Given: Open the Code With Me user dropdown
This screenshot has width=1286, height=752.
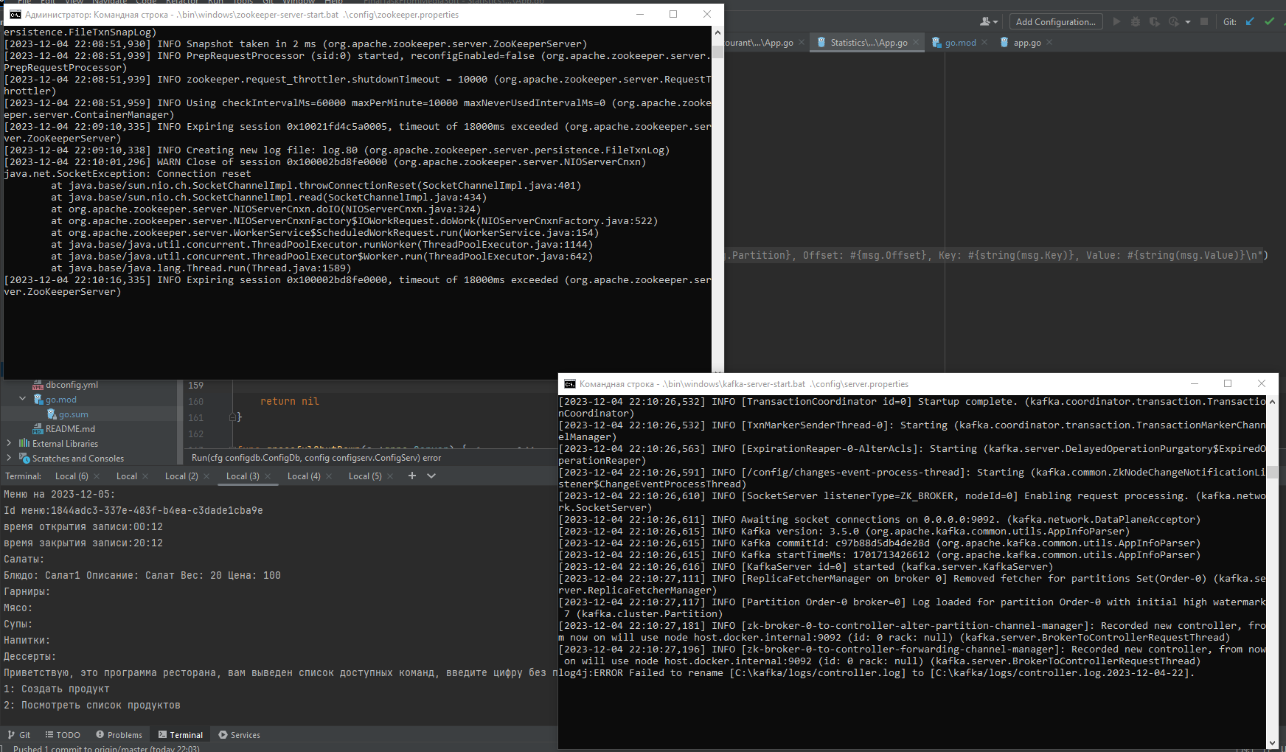Looking at the screenshot, I should coord(989,22).
